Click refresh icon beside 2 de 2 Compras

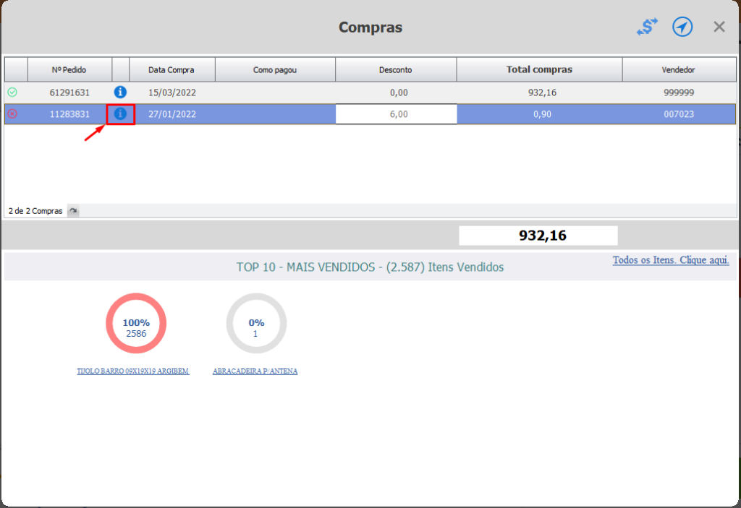point(73,210)
